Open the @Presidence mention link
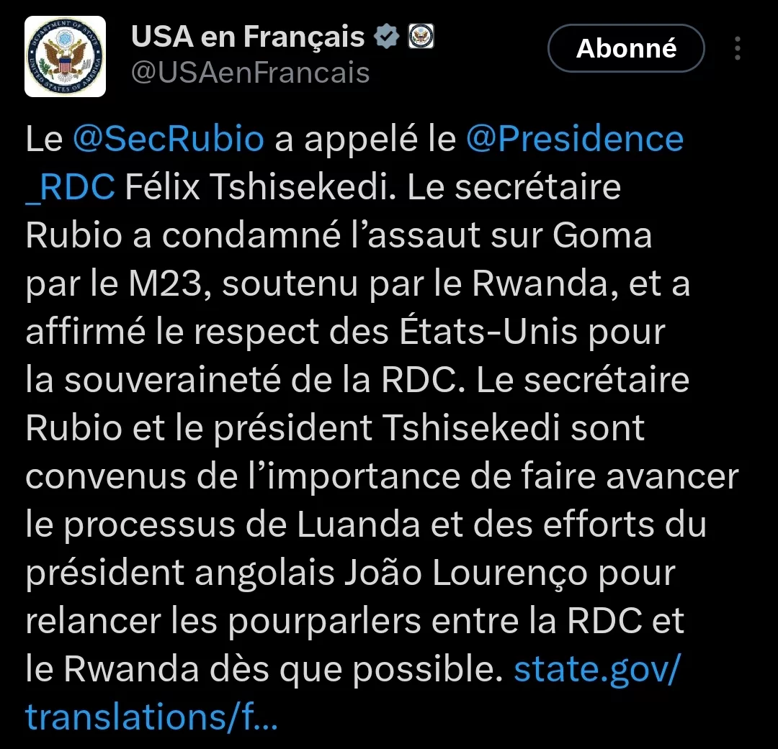This screenshot has width=778, height=749. pyautogui.click(x=574, y=139)
